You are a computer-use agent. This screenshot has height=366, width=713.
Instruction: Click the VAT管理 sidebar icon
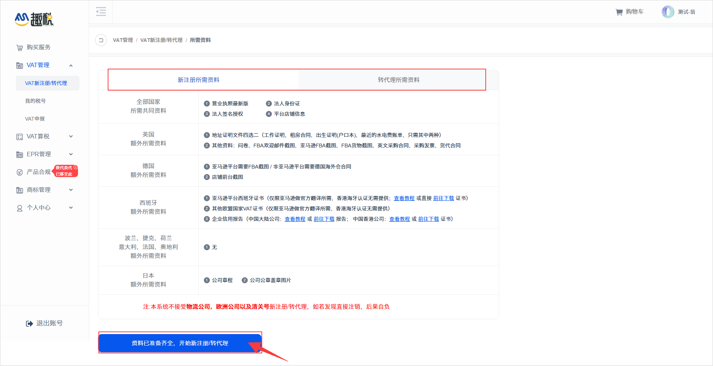coord(20,65)
